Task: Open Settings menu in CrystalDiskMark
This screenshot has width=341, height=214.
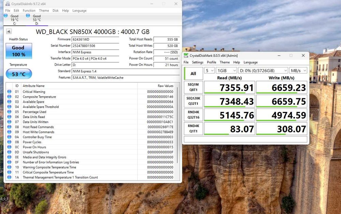Action: click(x=198, y=62)
